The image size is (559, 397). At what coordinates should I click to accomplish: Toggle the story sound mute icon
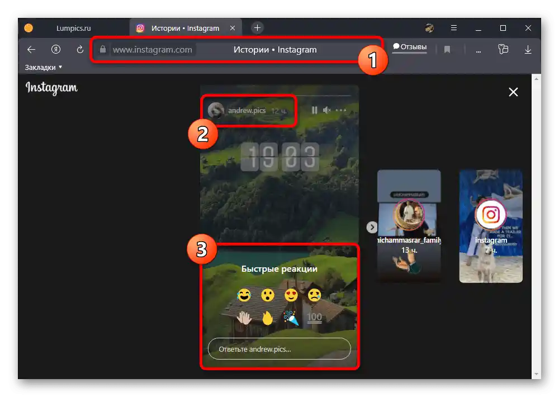(327, 110)
